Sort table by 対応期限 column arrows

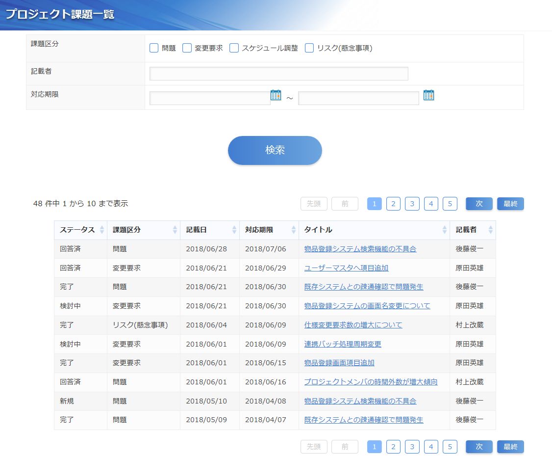pyautogui.click(x=294, y=230)
